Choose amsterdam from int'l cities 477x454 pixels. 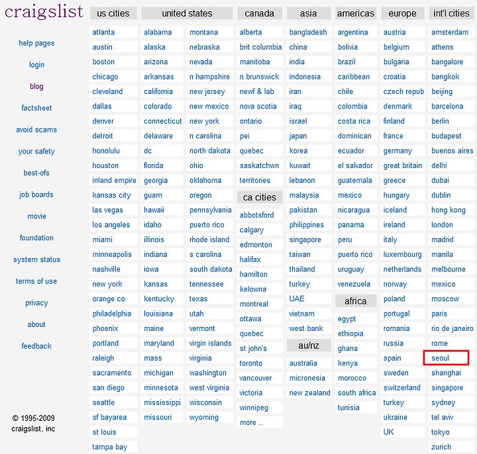tap(450, 32)
